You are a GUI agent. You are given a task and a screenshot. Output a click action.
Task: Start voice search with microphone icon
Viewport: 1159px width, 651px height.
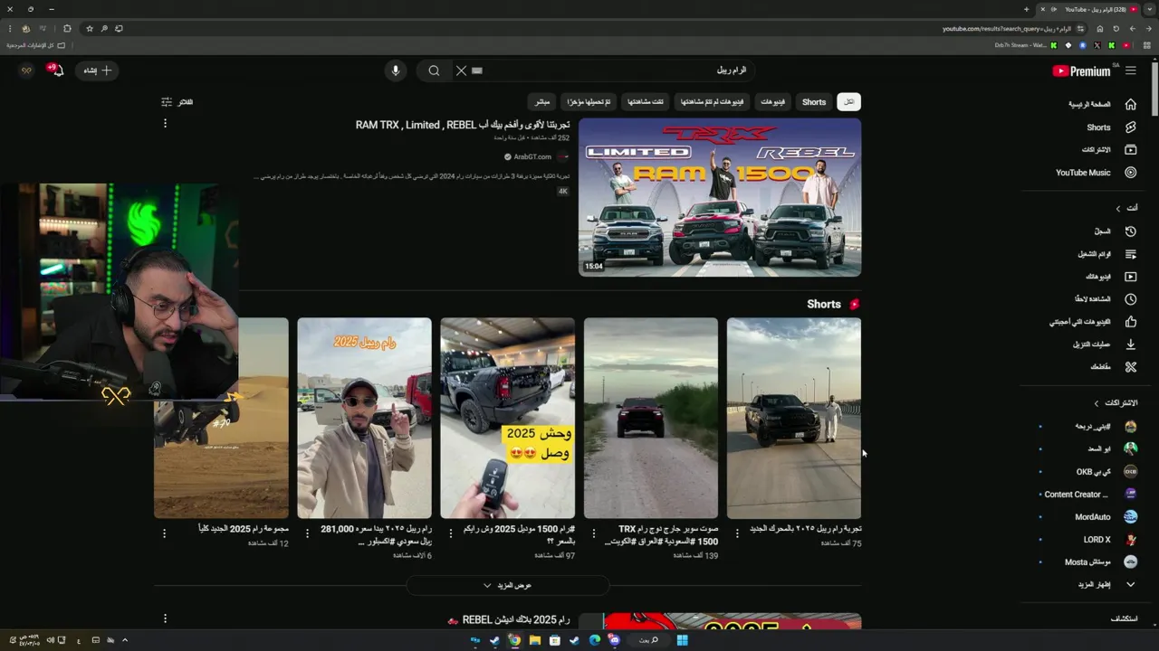pos(395,71)
